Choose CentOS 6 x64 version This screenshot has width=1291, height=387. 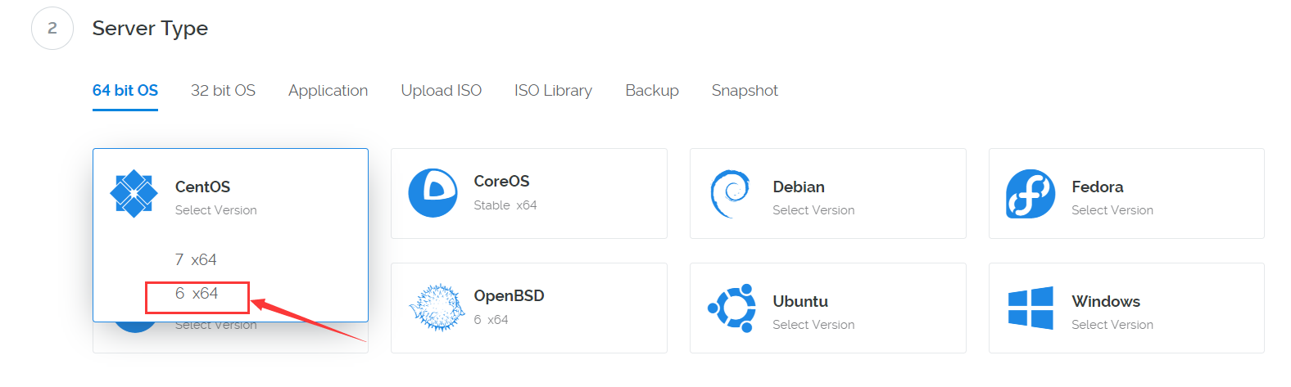(x=197, y=293)
